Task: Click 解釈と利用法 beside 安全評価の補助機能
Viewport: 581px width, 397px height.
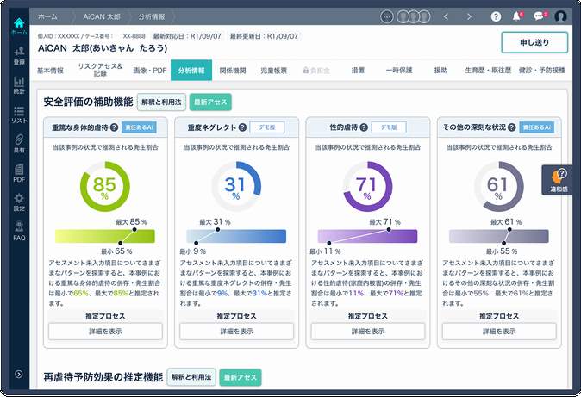Action: [161, 102]
